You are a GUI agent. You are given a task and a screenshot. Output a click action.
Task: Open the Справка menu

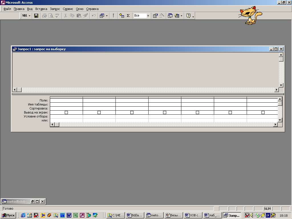click(92, 9)
